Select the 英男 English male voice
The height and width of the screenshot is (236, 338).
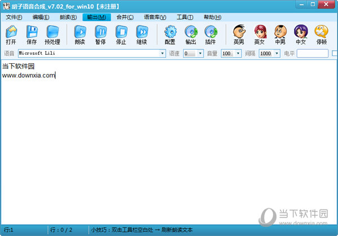[239, 34]
